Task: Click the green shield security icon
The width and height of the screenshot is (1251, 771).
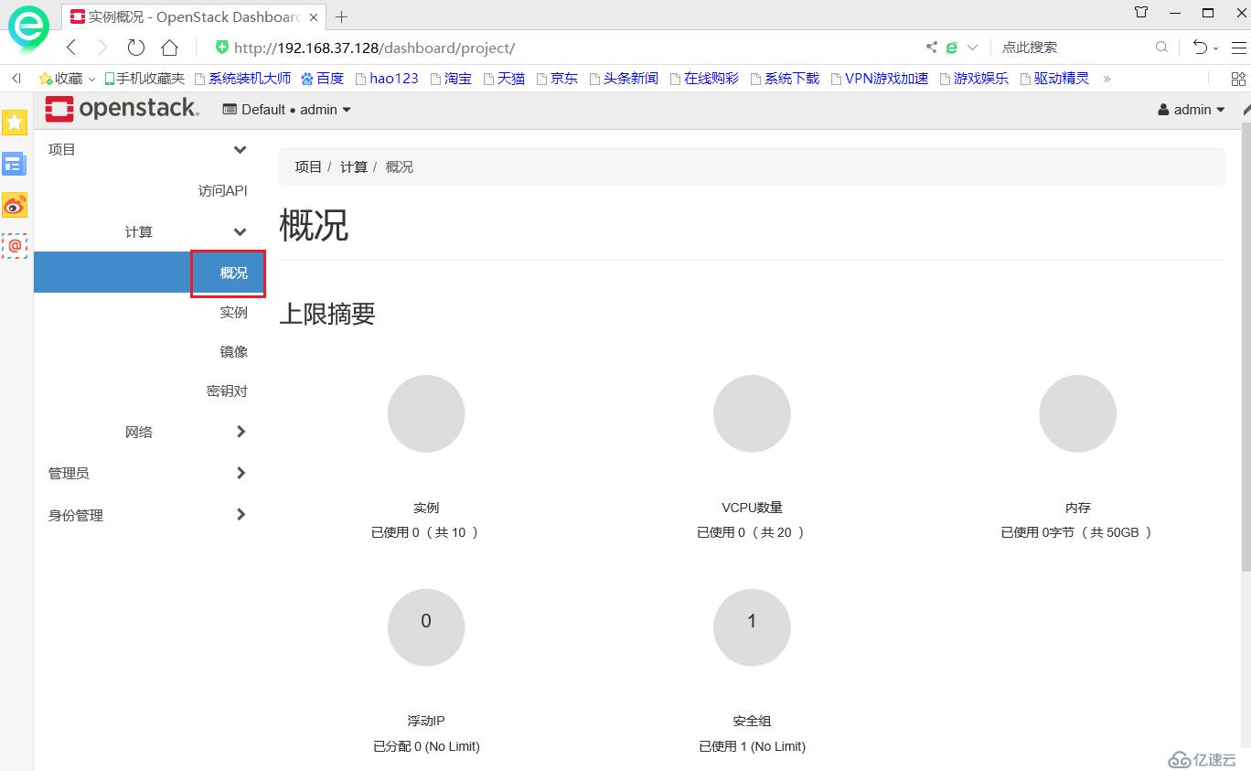Action: click(x=221, y=47)
